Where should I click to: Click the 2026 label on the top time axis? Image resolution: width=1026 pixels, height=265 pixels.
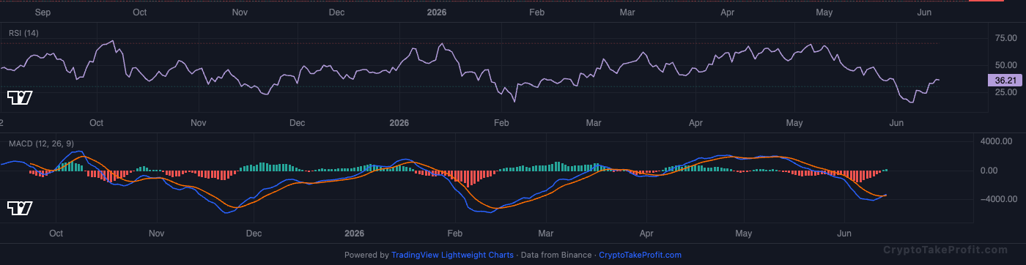436,12
